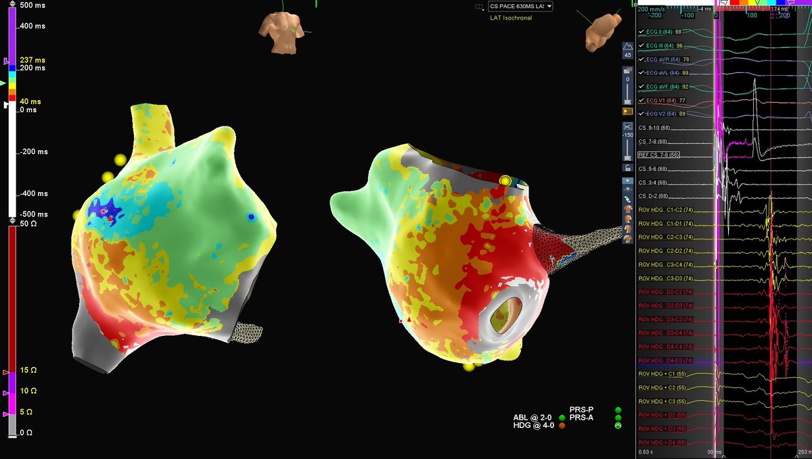Viewport: 812px width, 459px height.
Task: Click the LAT Isochronal map type label
Action: click(x=511, y=18)
